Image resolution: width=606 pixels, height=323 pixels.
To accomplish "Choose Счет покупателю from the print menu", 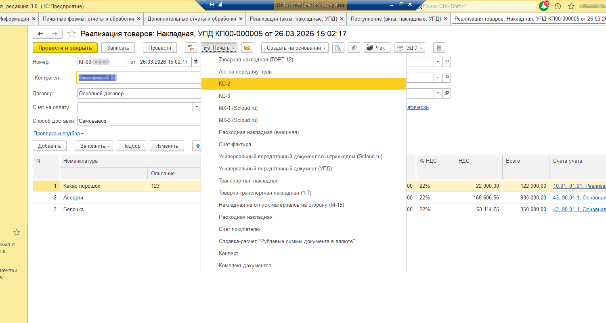I will (304, 229).
